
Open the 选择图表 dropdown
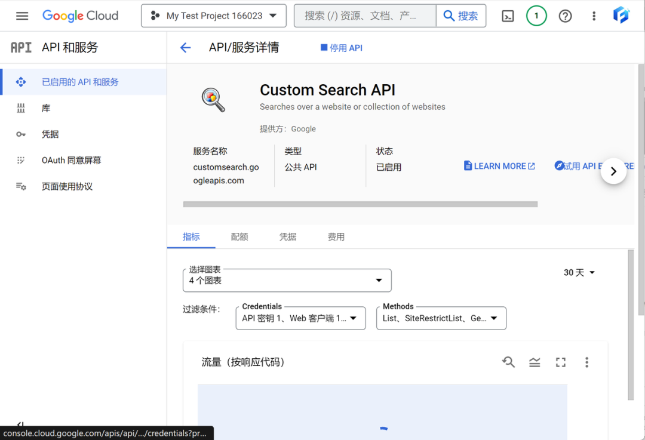click(x=287, y=281)
